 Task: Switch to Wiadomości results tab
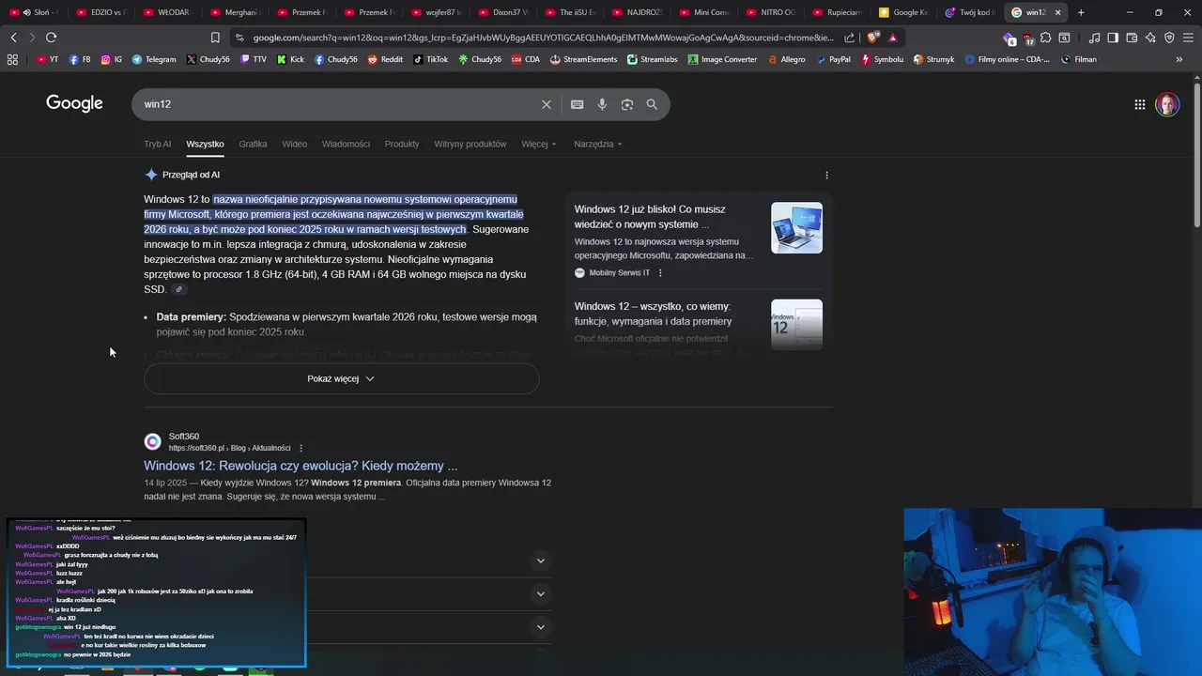click(346, 144)
